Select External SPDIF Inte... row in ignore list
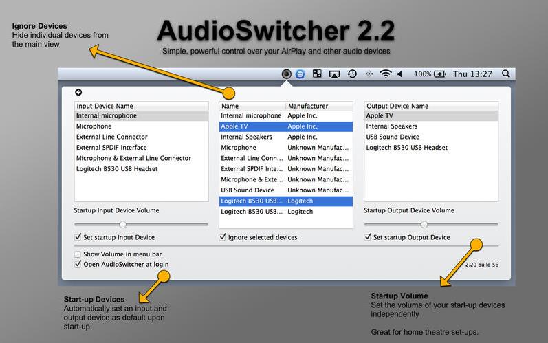 pyautogui.click(x=286, y=168)
